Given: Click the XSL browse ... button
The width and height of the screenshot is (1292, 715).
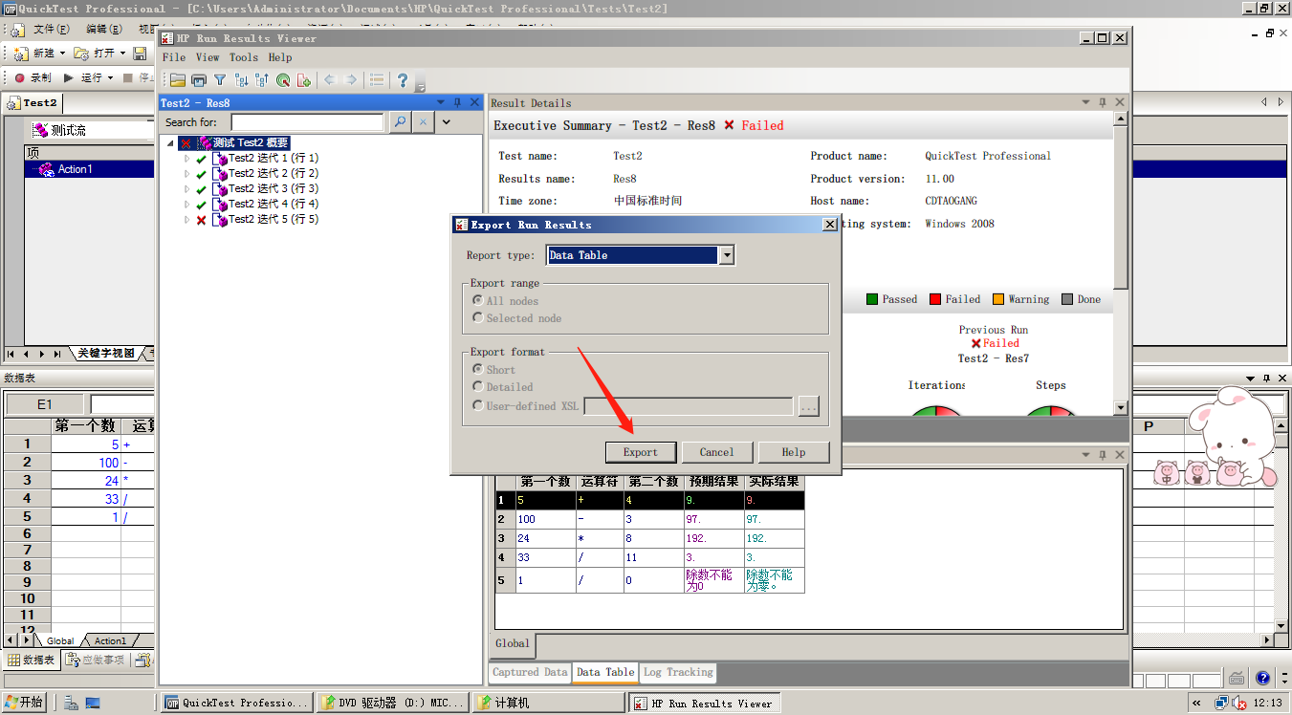Looking at the screenshot, I should pyautogui.click(x=808, y=406).
